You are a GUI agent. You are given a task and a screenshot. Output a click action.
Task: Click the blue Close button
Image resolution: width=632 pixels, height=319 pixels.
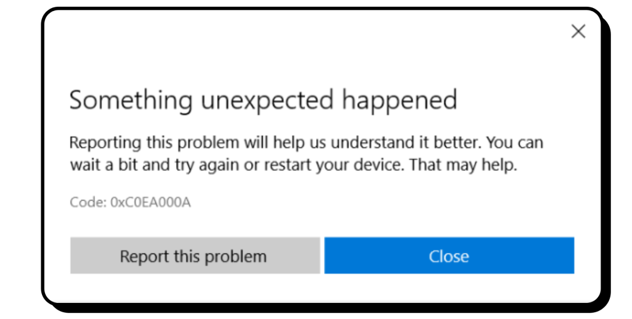(449, 255)
